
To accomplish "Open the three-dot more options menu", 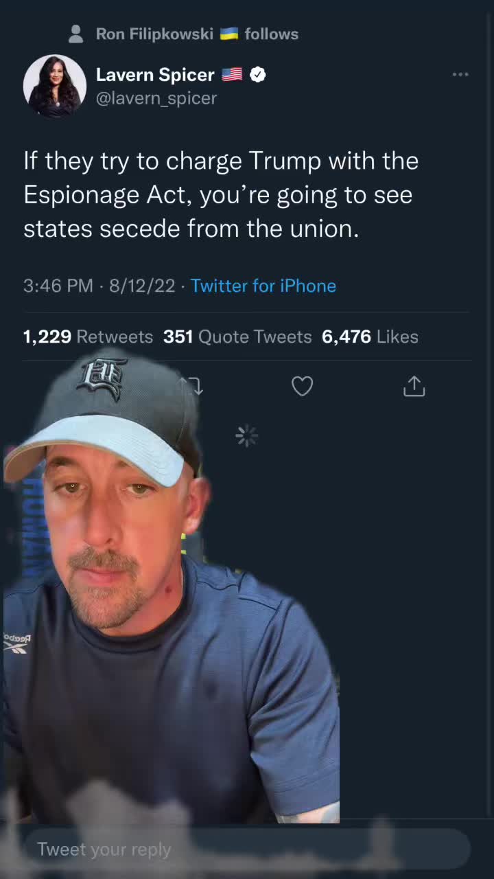I will [x=460, y=74].
